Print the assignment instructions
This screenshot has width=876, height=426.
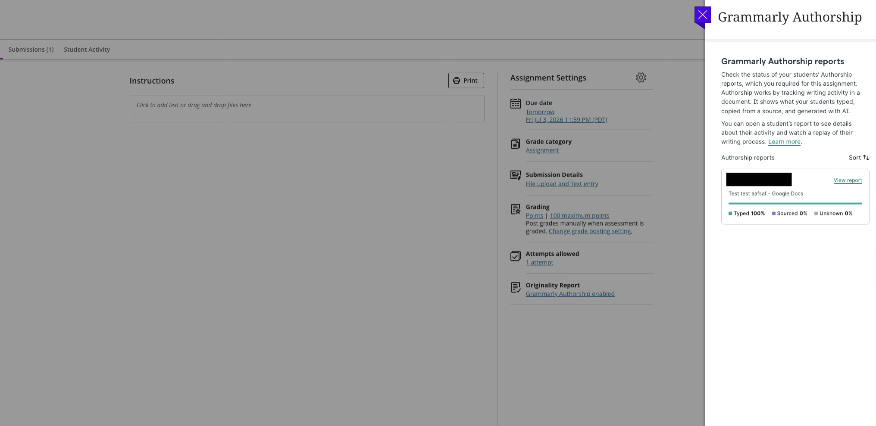click(x=466, y=81)
